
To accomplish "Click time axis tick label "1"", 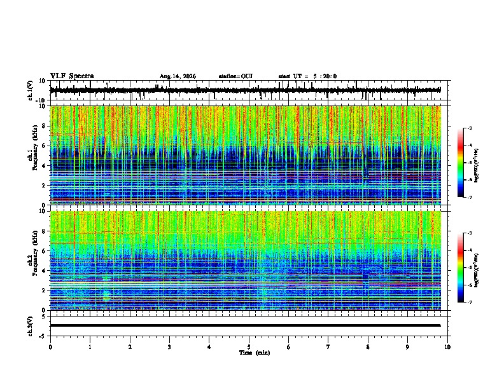I will [90, 347].
